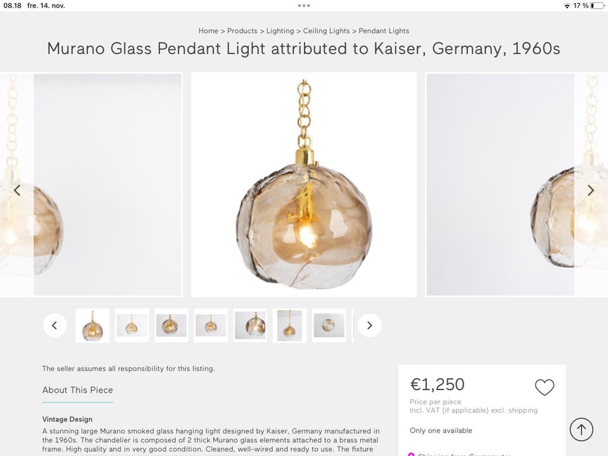Select the last round glass thumbnail
The width and height of the screenshot is (608, 456).
pos(329,325)
